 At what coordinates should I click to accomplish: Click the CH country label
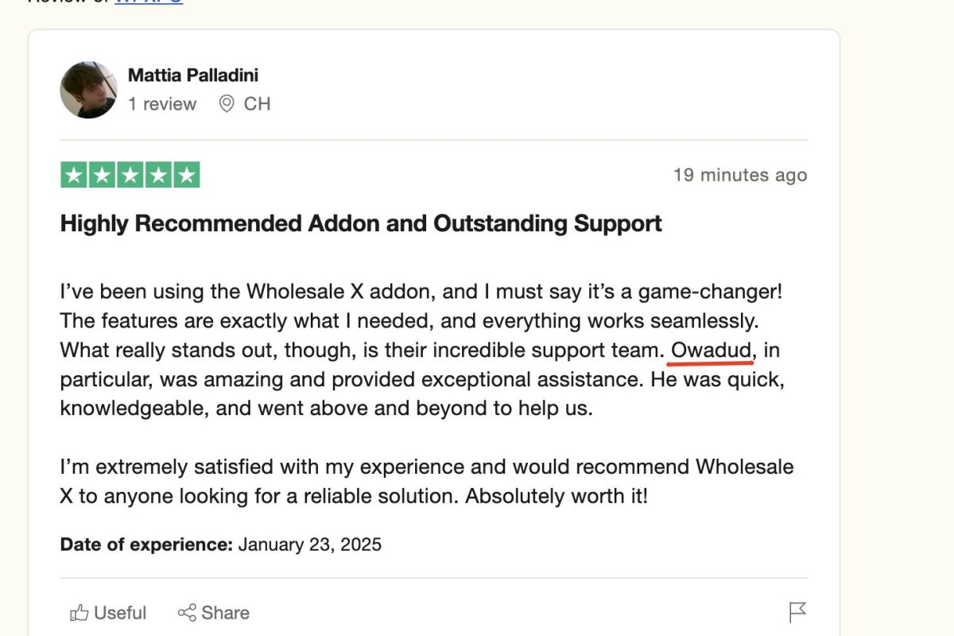(x=257, y=103)
